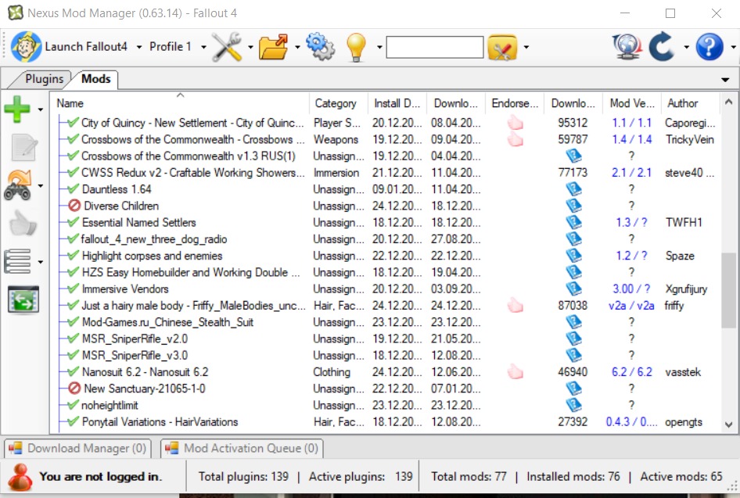This screenshot has height=498, width=740.
Task: Click the thumbs-up endorse icon in sidebar
Action: 23,223
